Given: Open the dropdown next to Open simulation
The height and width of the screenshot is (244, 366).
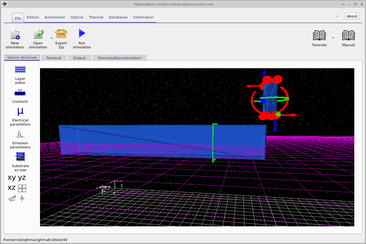Looking at the screenshot, I should coord(51,38).
